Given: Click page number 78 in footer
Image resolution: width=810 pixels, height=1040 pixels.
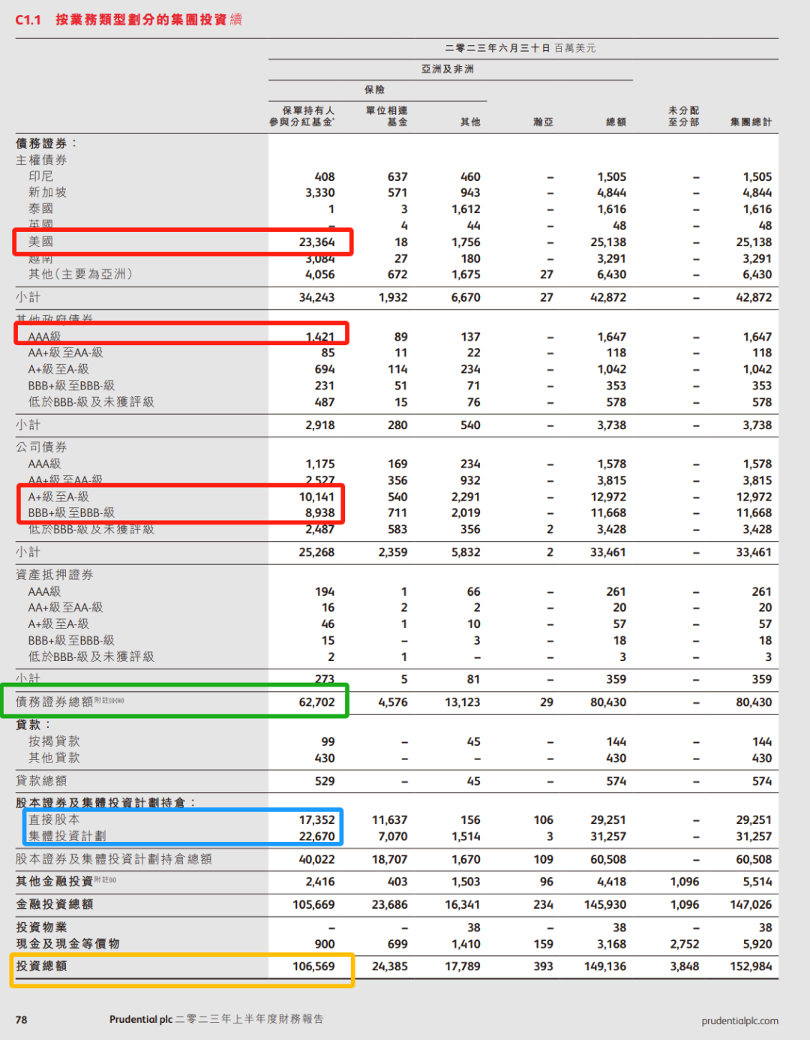Looking at the screenshot, I should [22, 1020].
